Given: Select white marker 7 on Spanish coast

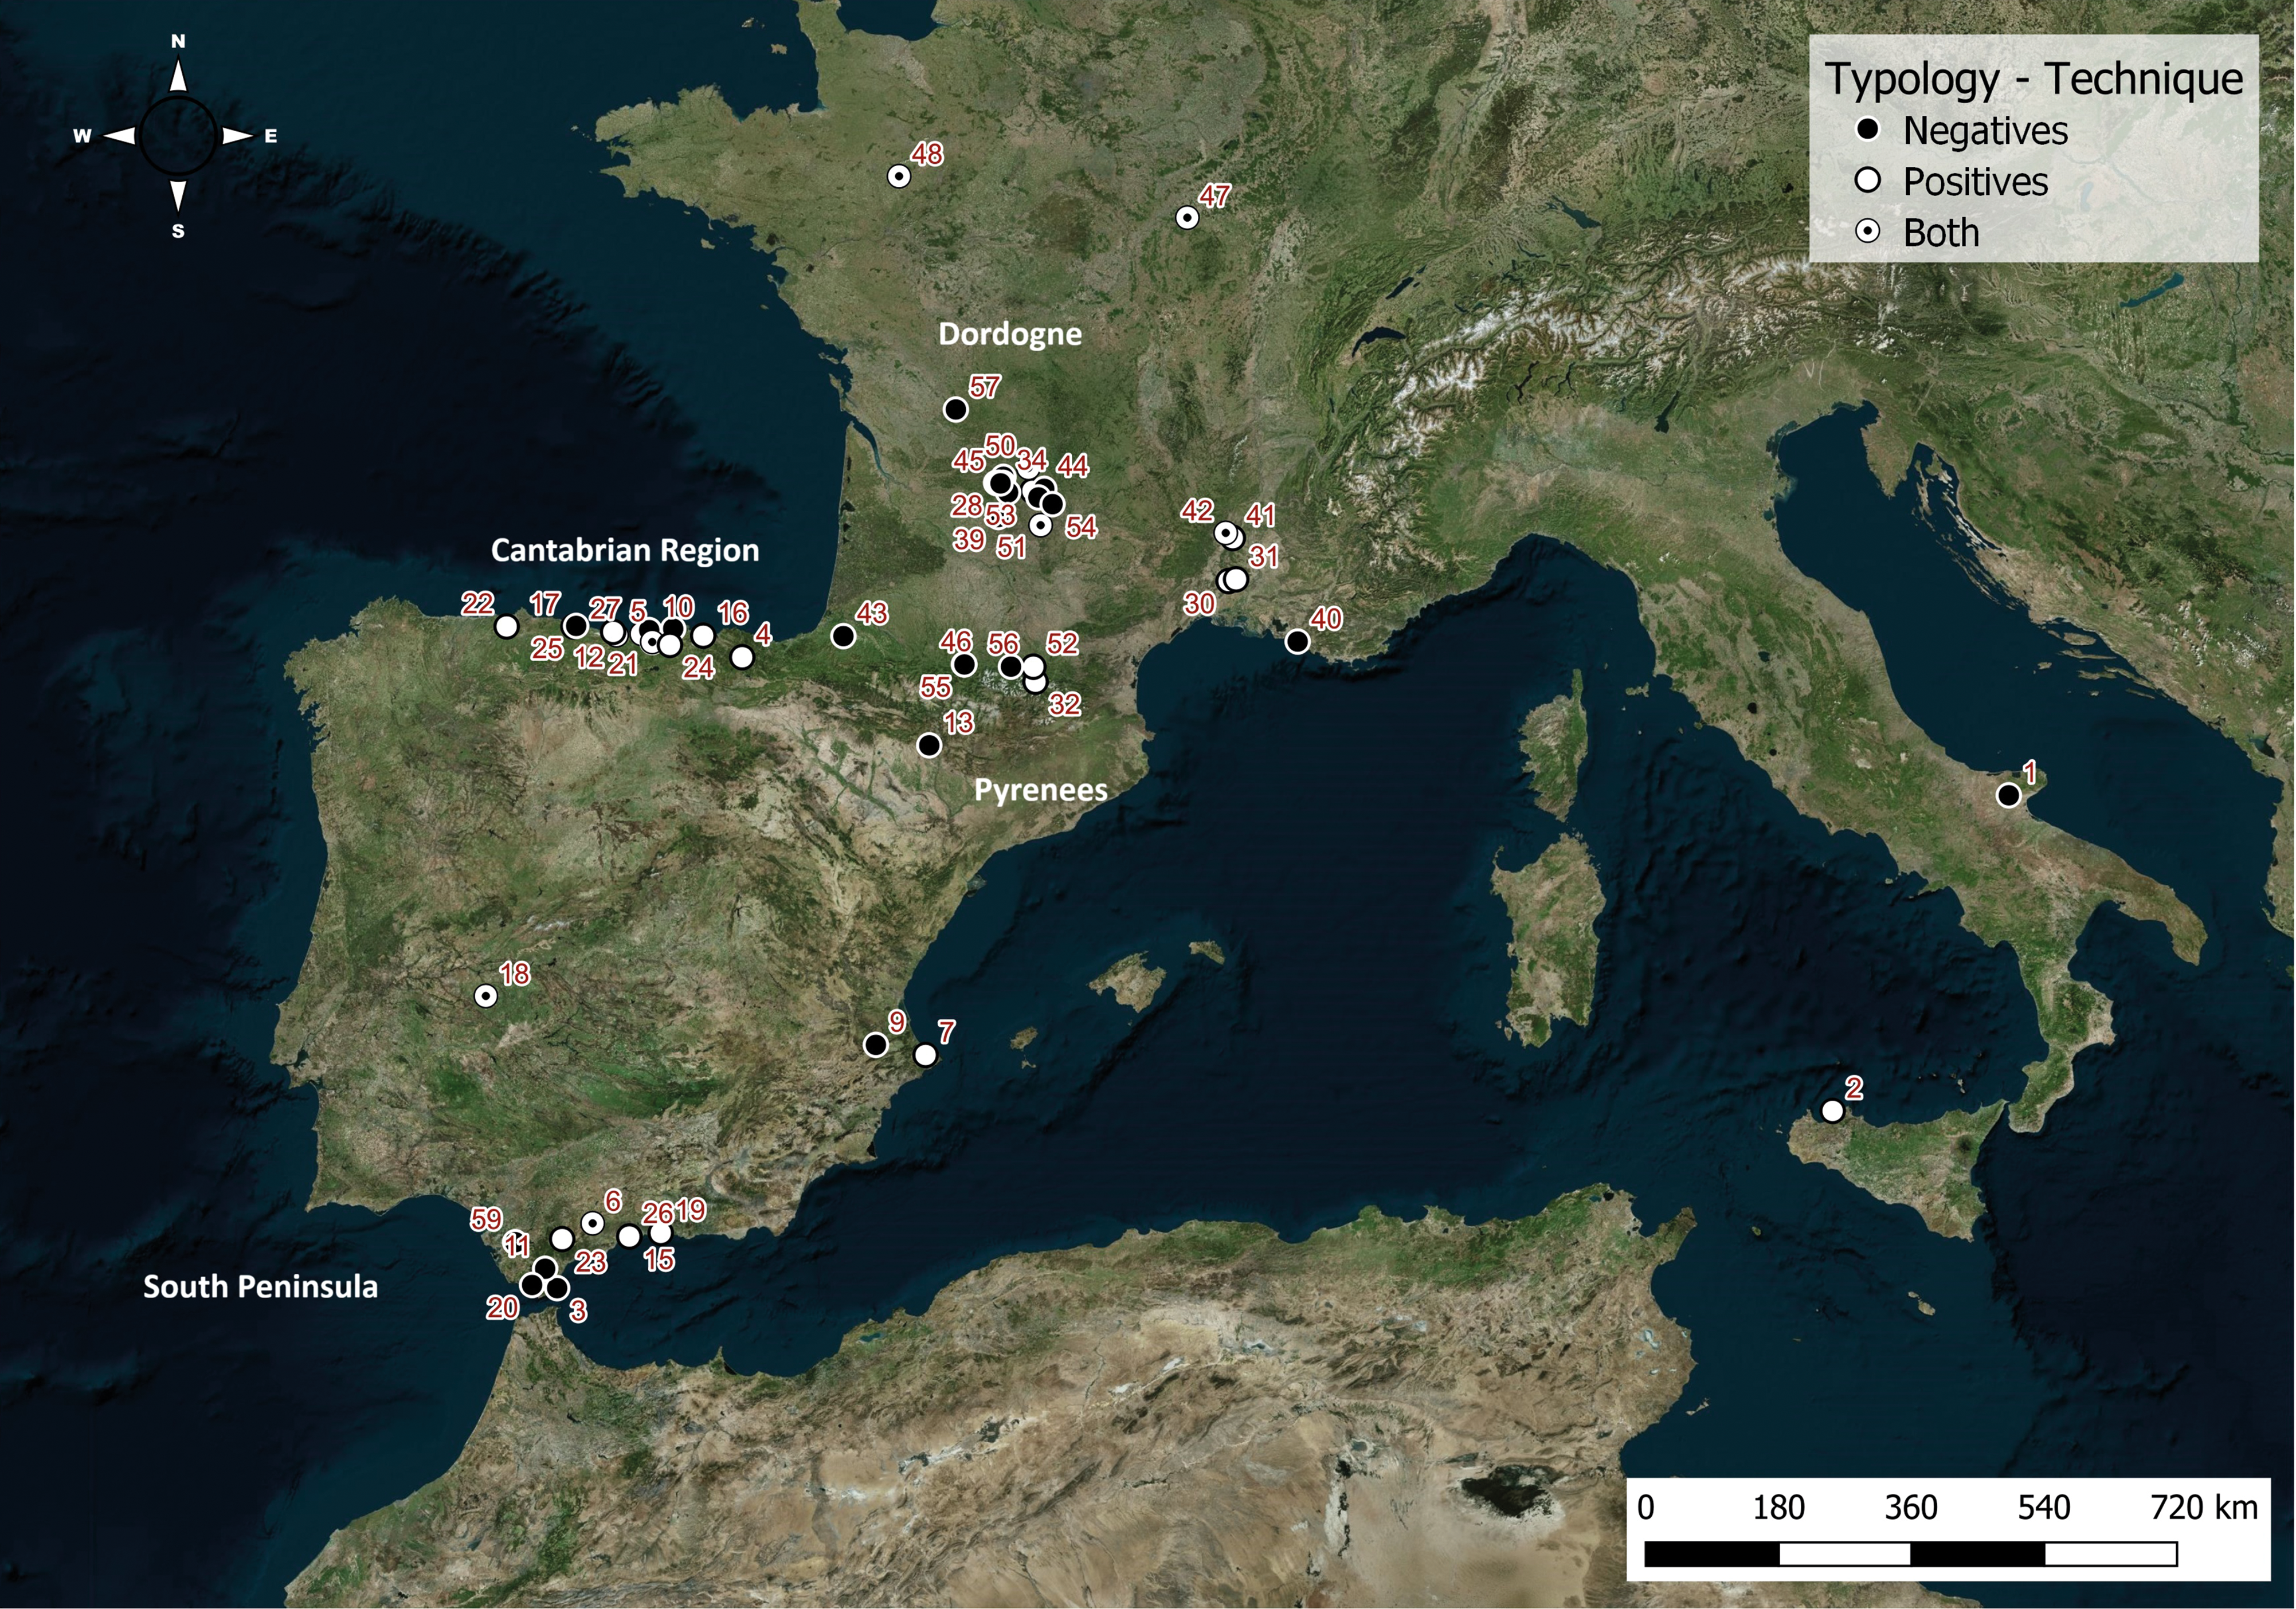Looking at the screenshot, I should pyautogui.click(x=925, y=1055).
